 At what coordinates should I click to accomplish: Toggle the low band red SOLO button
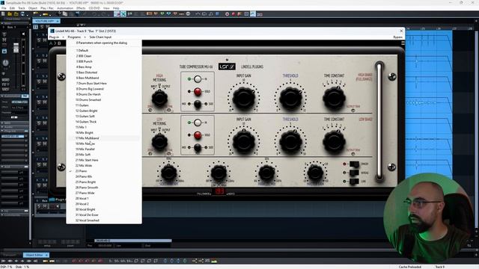tap(198, 134)
